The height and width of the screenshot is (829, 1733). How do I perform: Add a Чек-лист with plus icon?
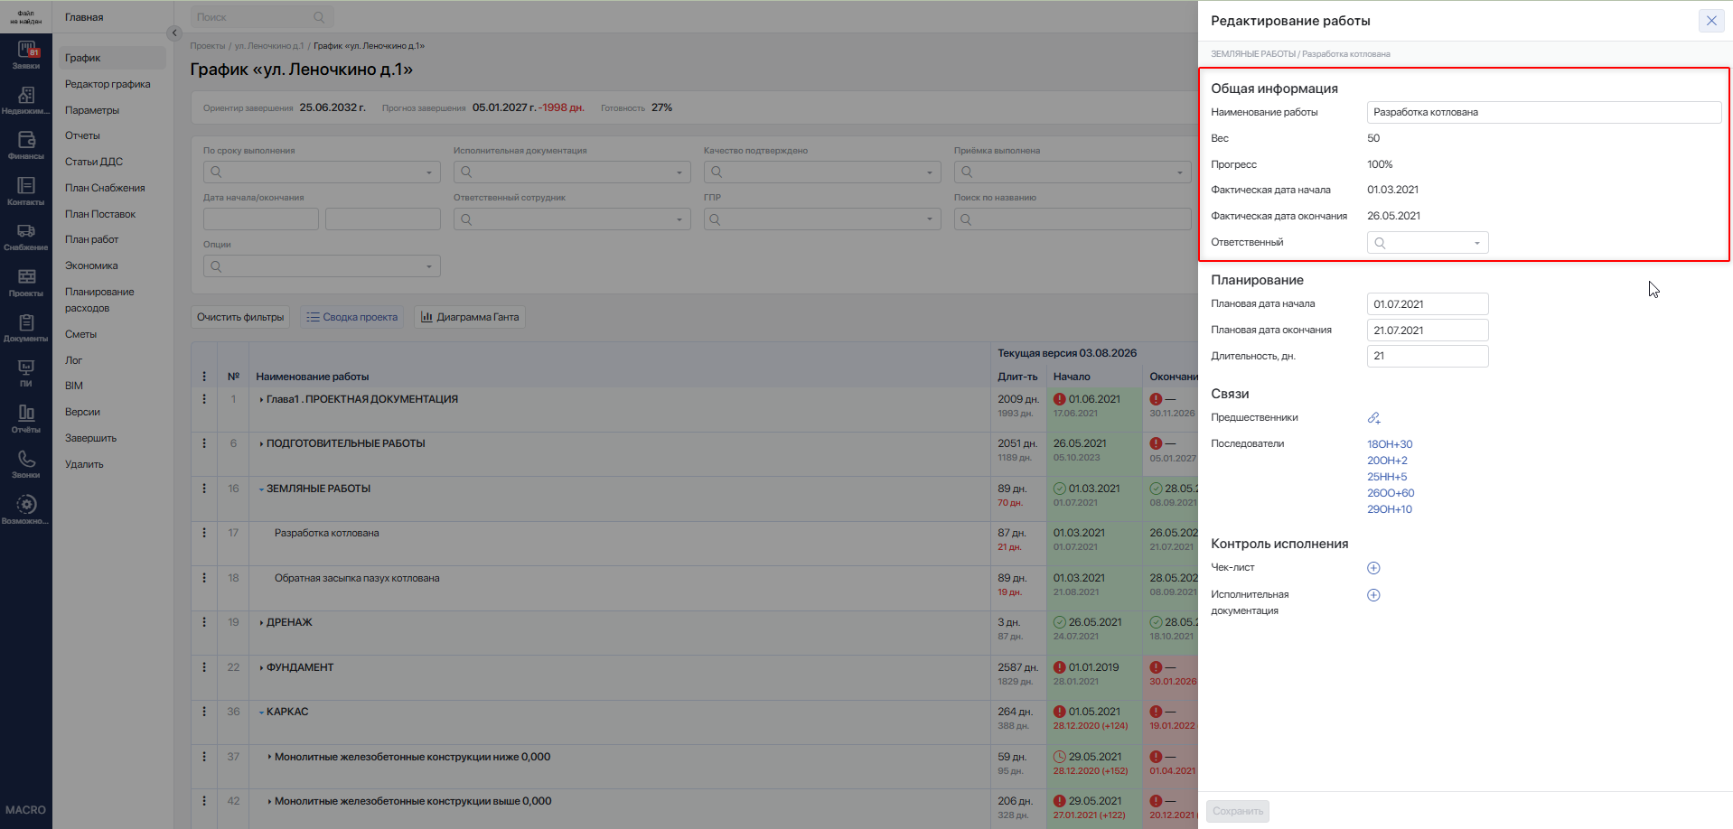[x=1373, y=568]
